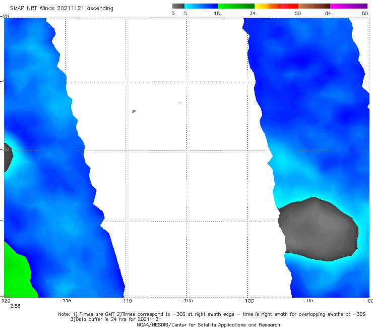
Task: Click the small island outline near -110
Action: 134,111
